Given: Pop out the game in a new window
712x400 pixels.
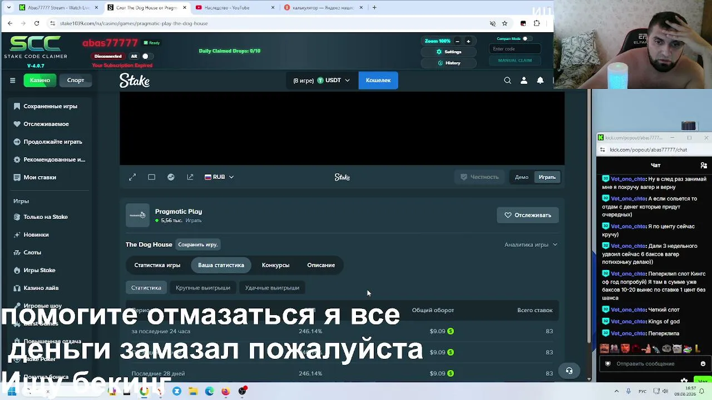Looking at the screenshot, I should [x=190, y=177].
